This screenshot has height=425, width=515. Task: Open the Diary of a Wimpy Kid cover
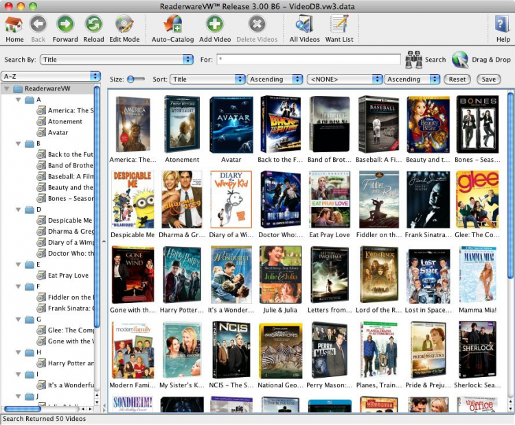coord(231,199)
